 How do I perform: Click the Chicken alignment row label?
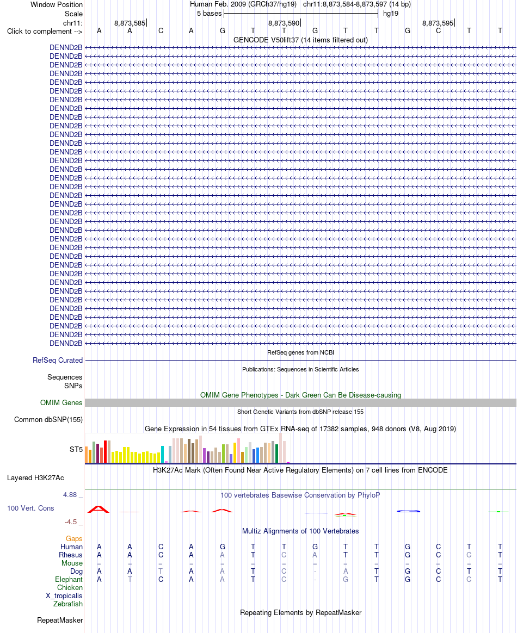(70, 587)
